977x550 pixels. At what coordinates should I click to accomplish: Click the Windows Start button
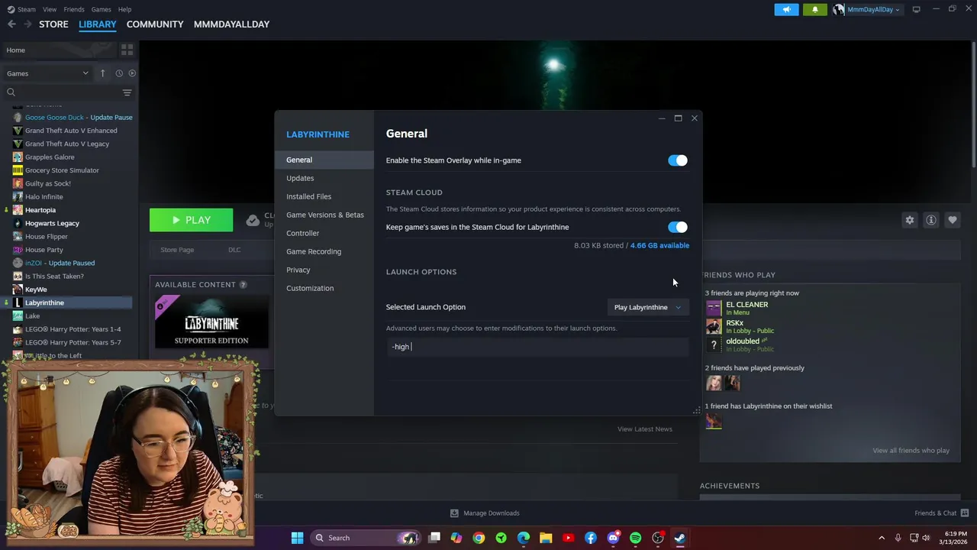tap(297, 538)
